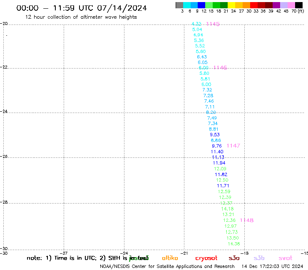
Task: Click the pink '1148' time marker
Action: click(x=247, y=221)
